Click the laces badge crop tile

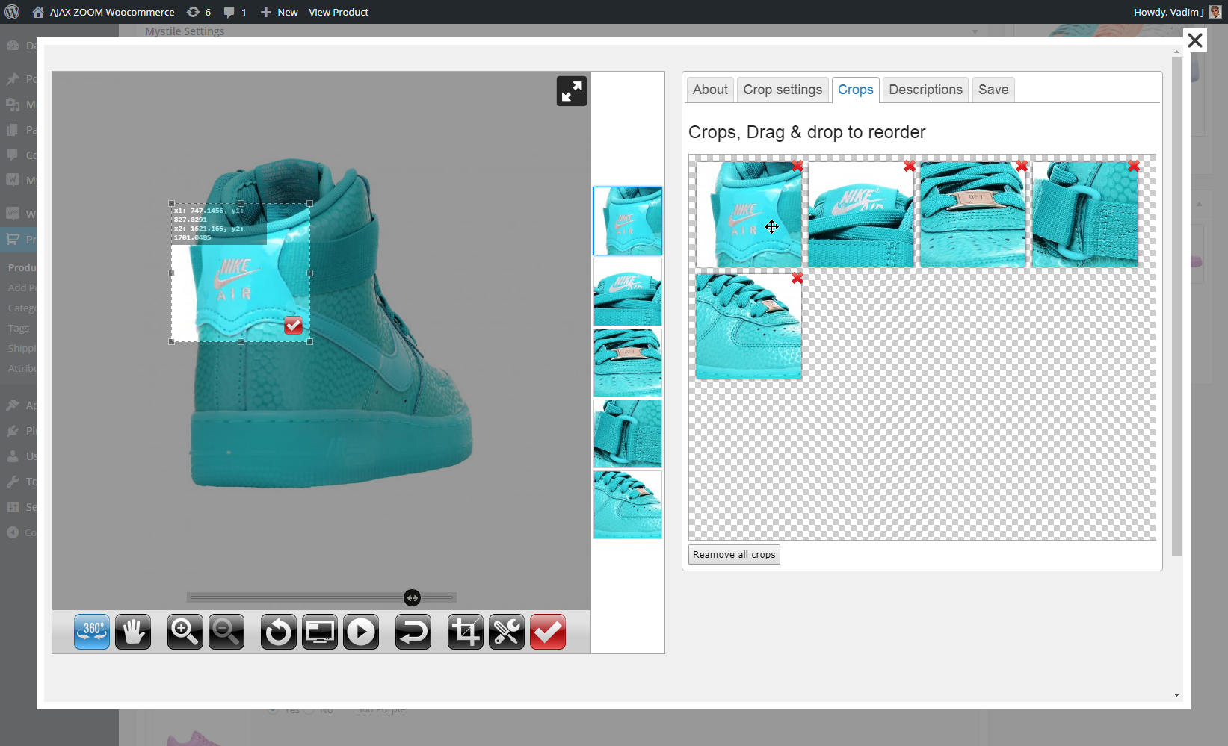pos(973,214)
